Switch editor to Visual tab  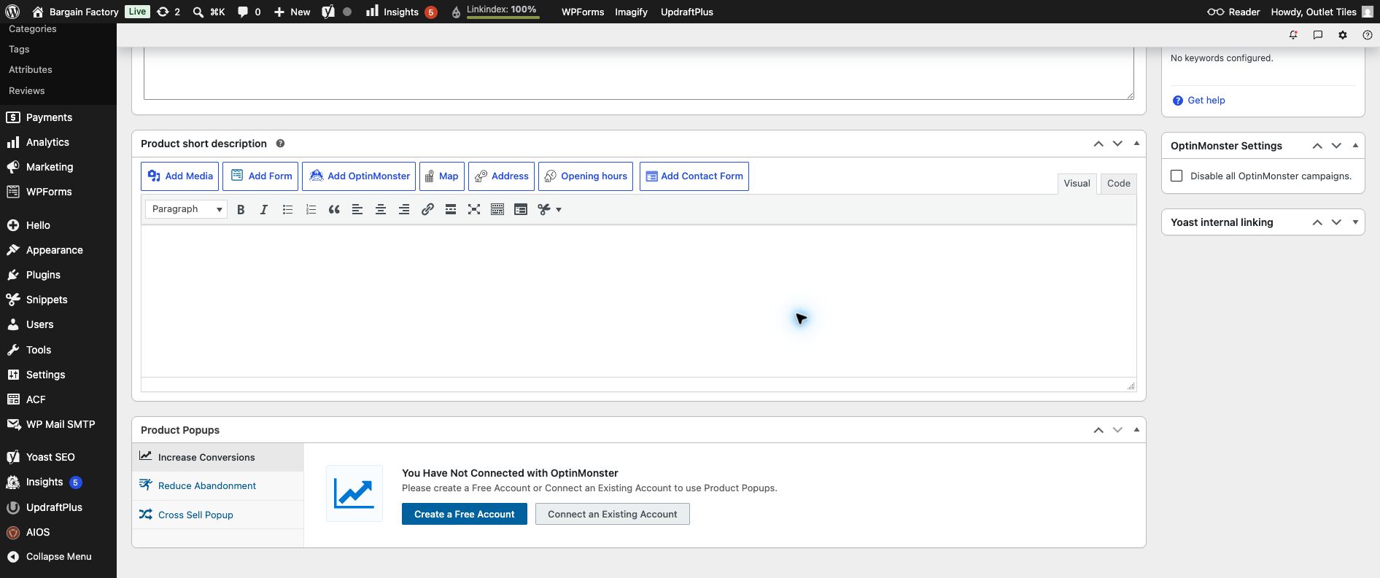[1077, 184]
